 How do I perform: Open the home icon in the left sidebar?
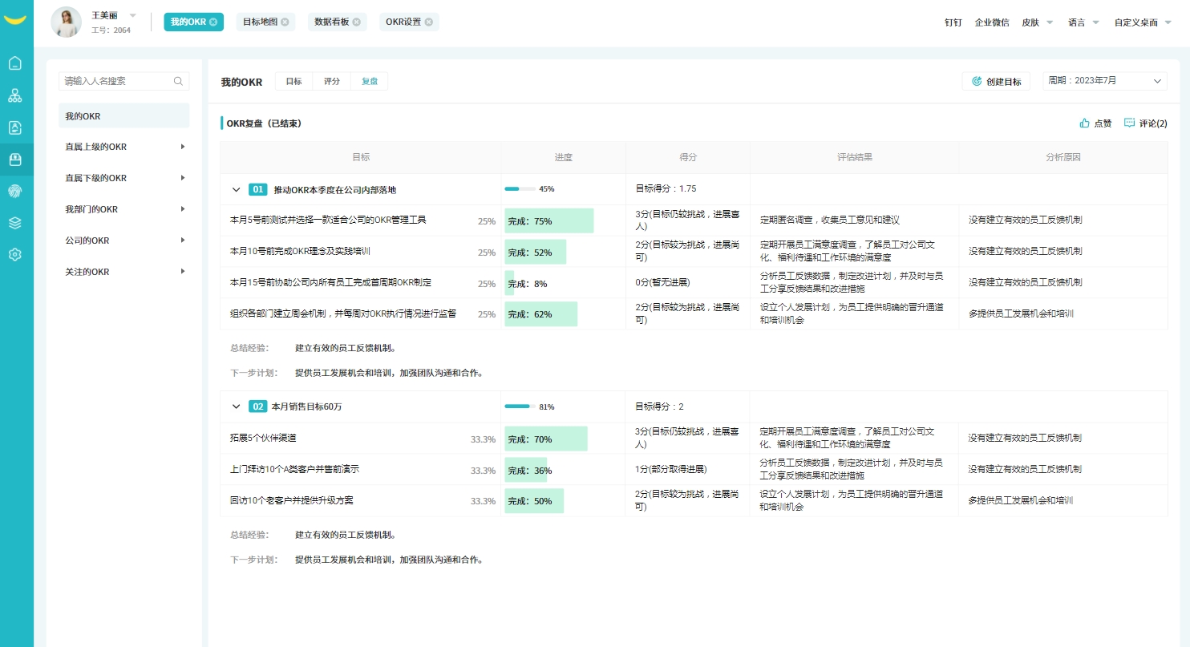click(15, 63)
